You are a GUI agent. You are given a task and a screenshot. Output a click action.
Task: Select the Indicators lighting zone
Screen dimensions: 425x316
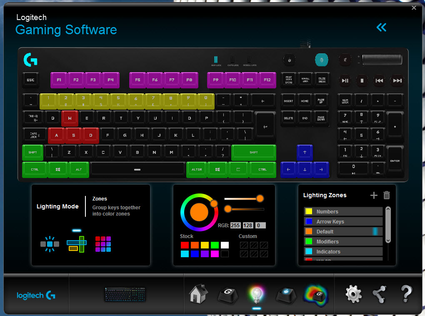343,252
